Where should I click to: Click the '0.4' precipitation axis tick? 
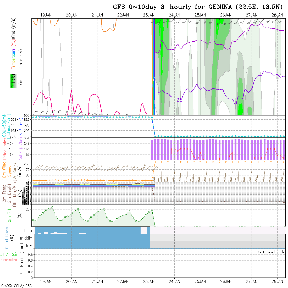[x=30, y=266]
